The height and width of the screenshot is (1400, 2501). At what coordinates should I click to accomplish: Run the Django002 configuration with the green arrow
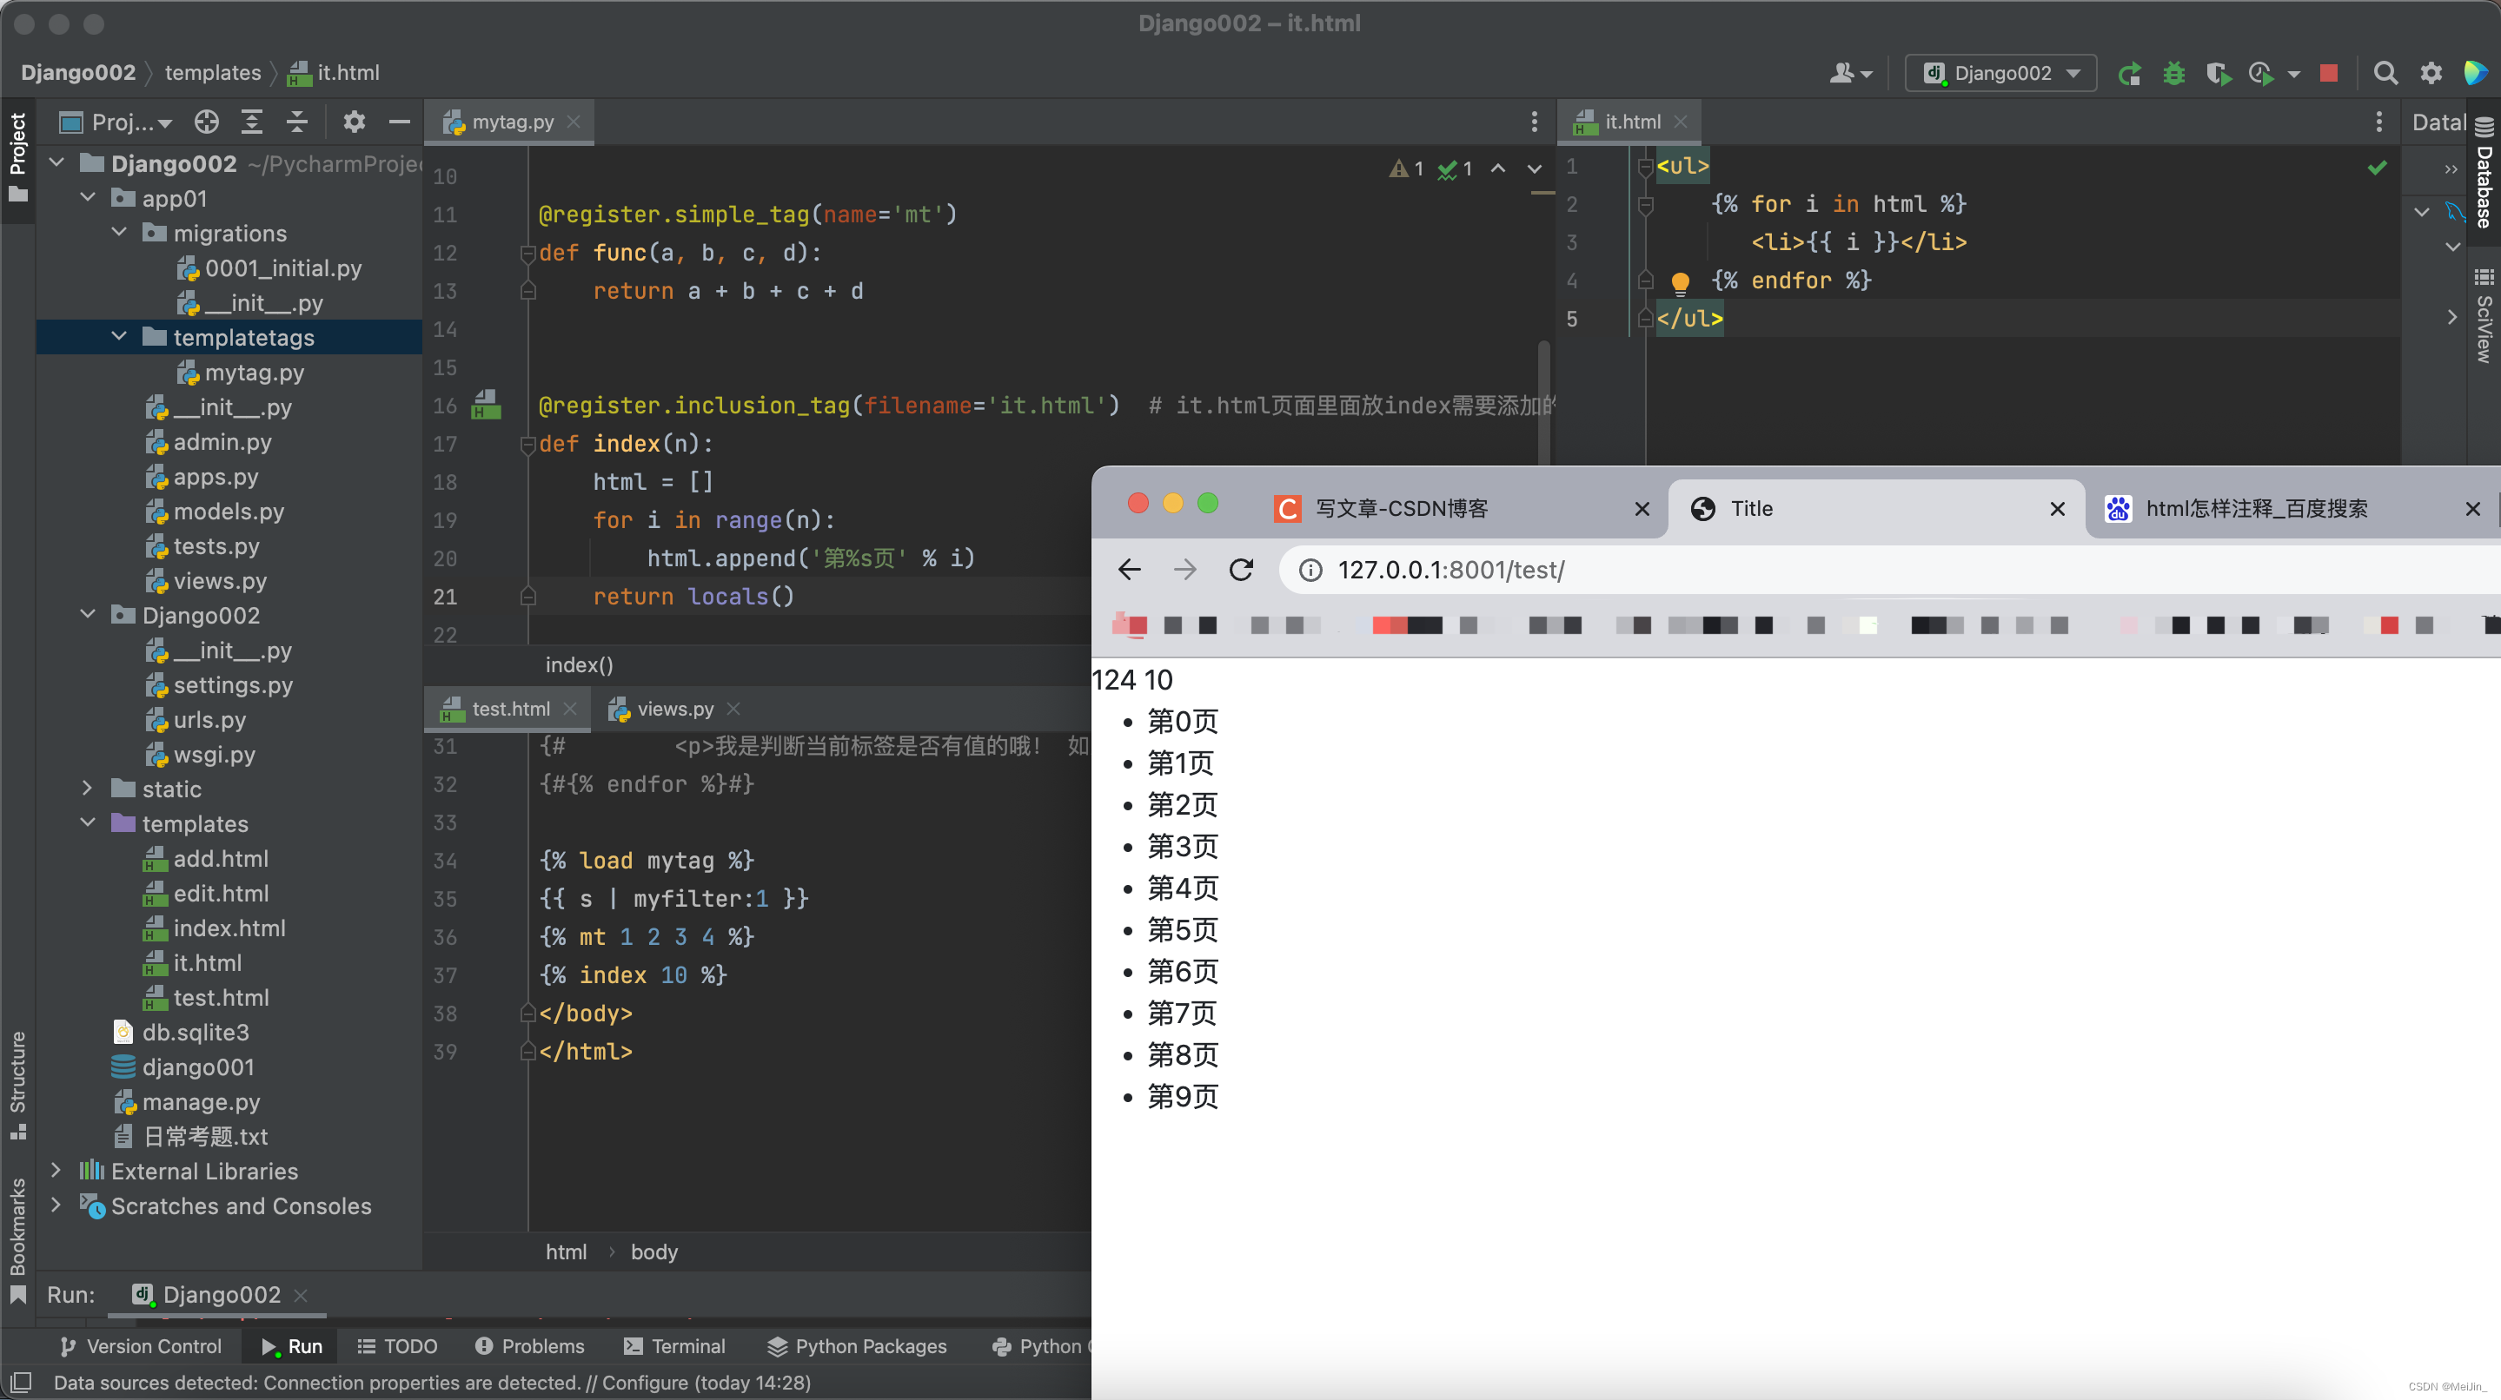(2132, 73)
